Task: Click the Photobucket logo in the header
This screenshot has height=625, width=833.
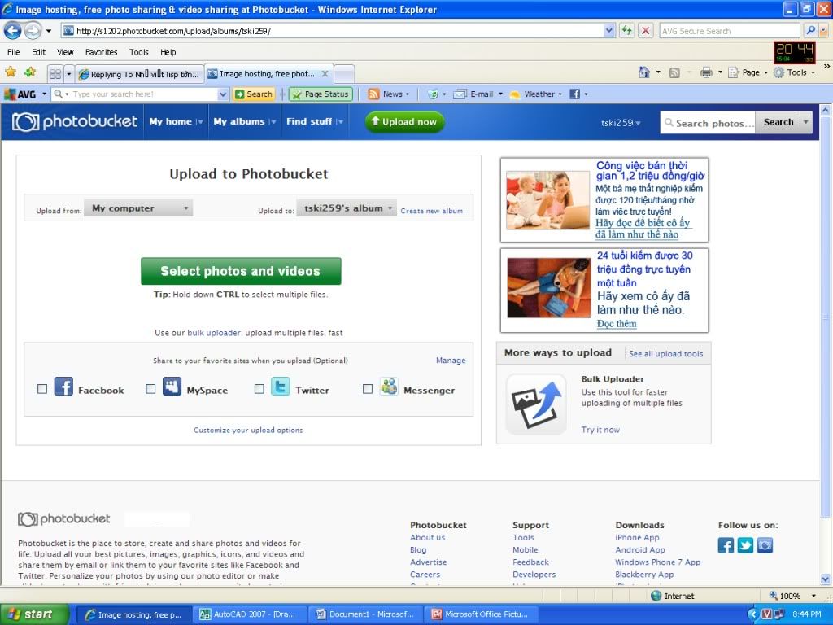Action: (x=75, y=122)
